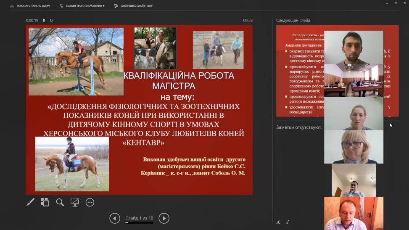Click the clock showing 09:58
This screenshot has width=409, height=230.
248,20
